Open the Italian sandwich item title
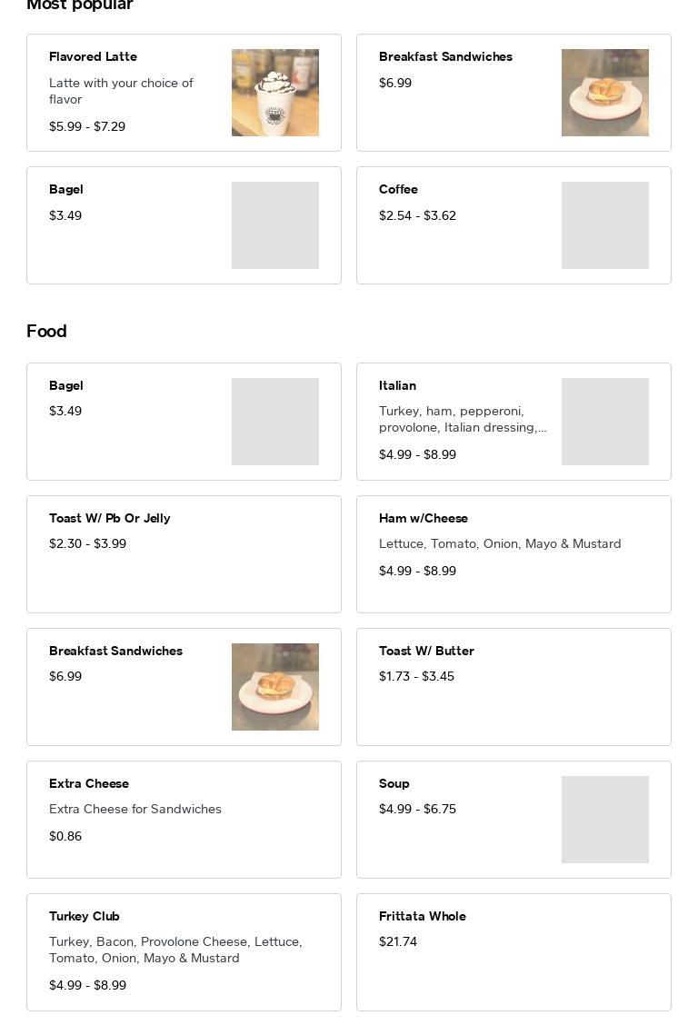Image resolution: width=698 pixels, height=1025 pixels. coord(397,385)
